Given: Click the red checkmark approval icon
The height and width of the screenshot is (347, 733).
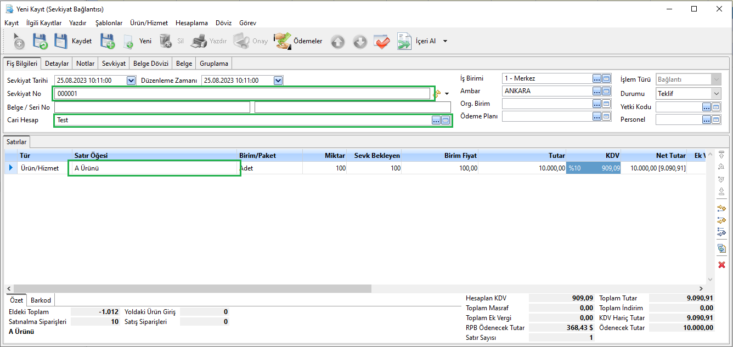Looking at the screenshot, I should click(381, 42).
